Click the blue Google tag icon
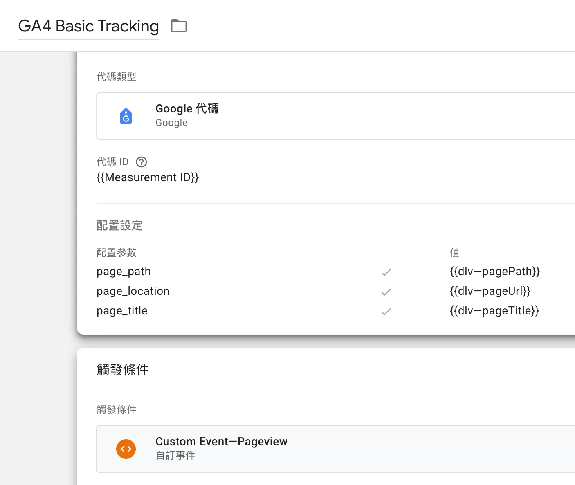Image resolution: width=575 pixels, height=485 pixels. [x=126, y=117]
